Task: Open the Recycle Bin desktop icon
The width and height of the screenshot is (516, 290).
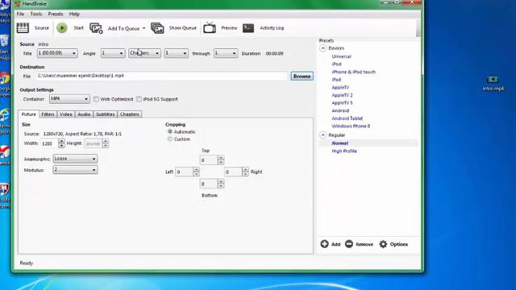Action: point(4,41)
